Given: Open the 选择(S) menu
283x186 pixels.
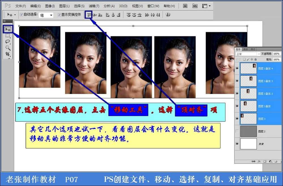Looking at the screenshot, I should 79,6.
